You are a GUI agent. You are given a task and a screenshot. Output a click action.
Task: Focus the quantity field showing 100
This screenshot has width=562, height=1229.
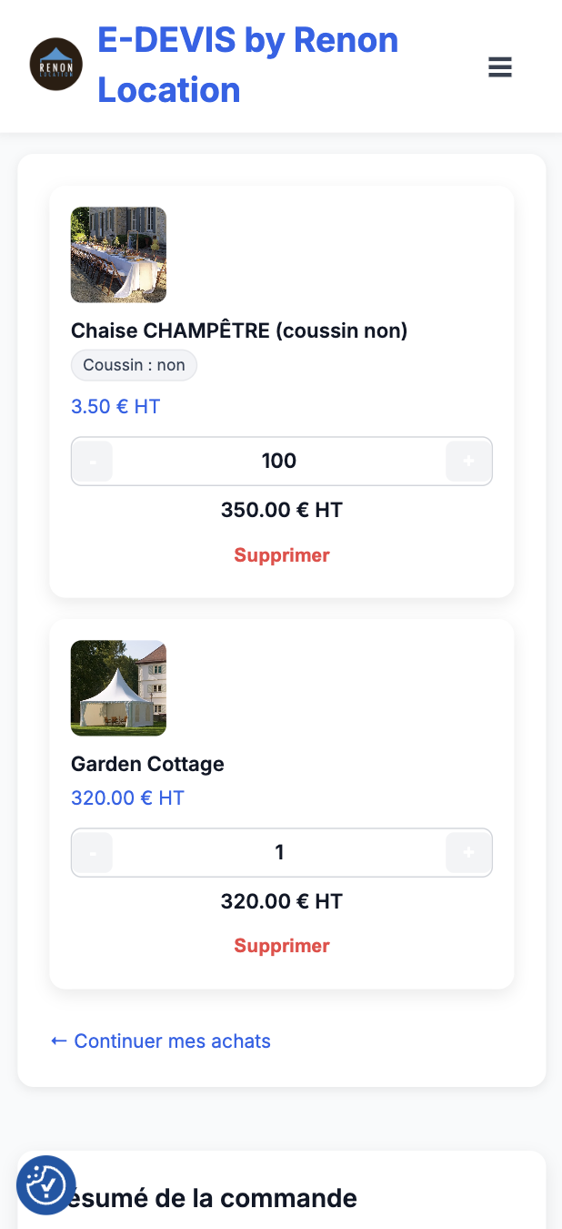[279, 462]
